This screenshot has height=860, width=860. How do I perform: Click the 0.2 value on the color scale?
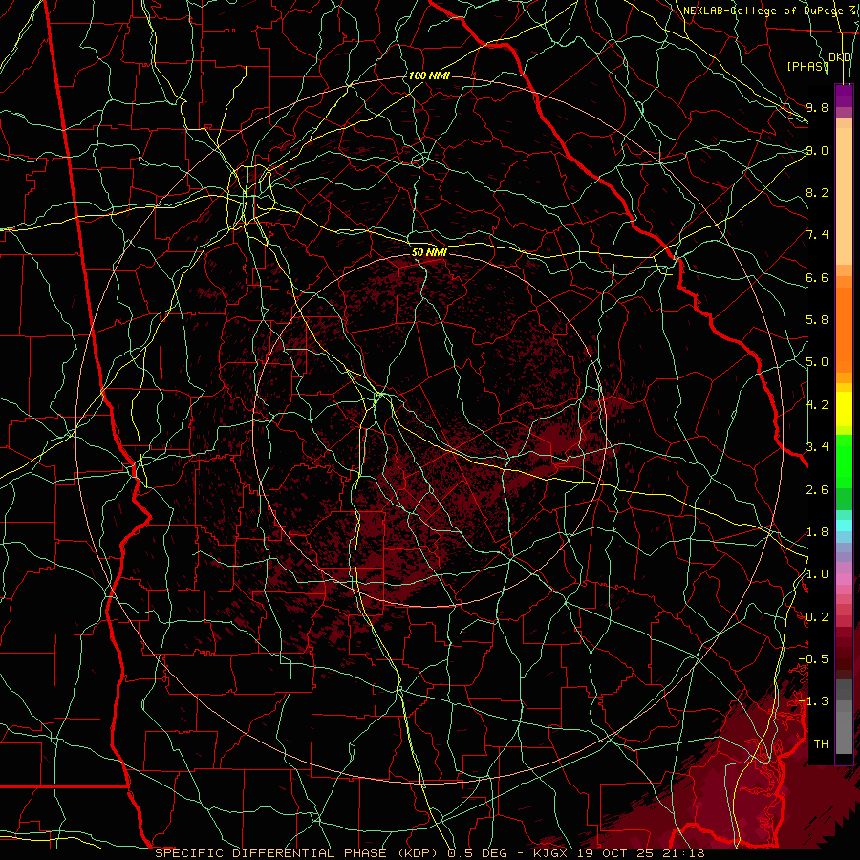click(817, 617)
